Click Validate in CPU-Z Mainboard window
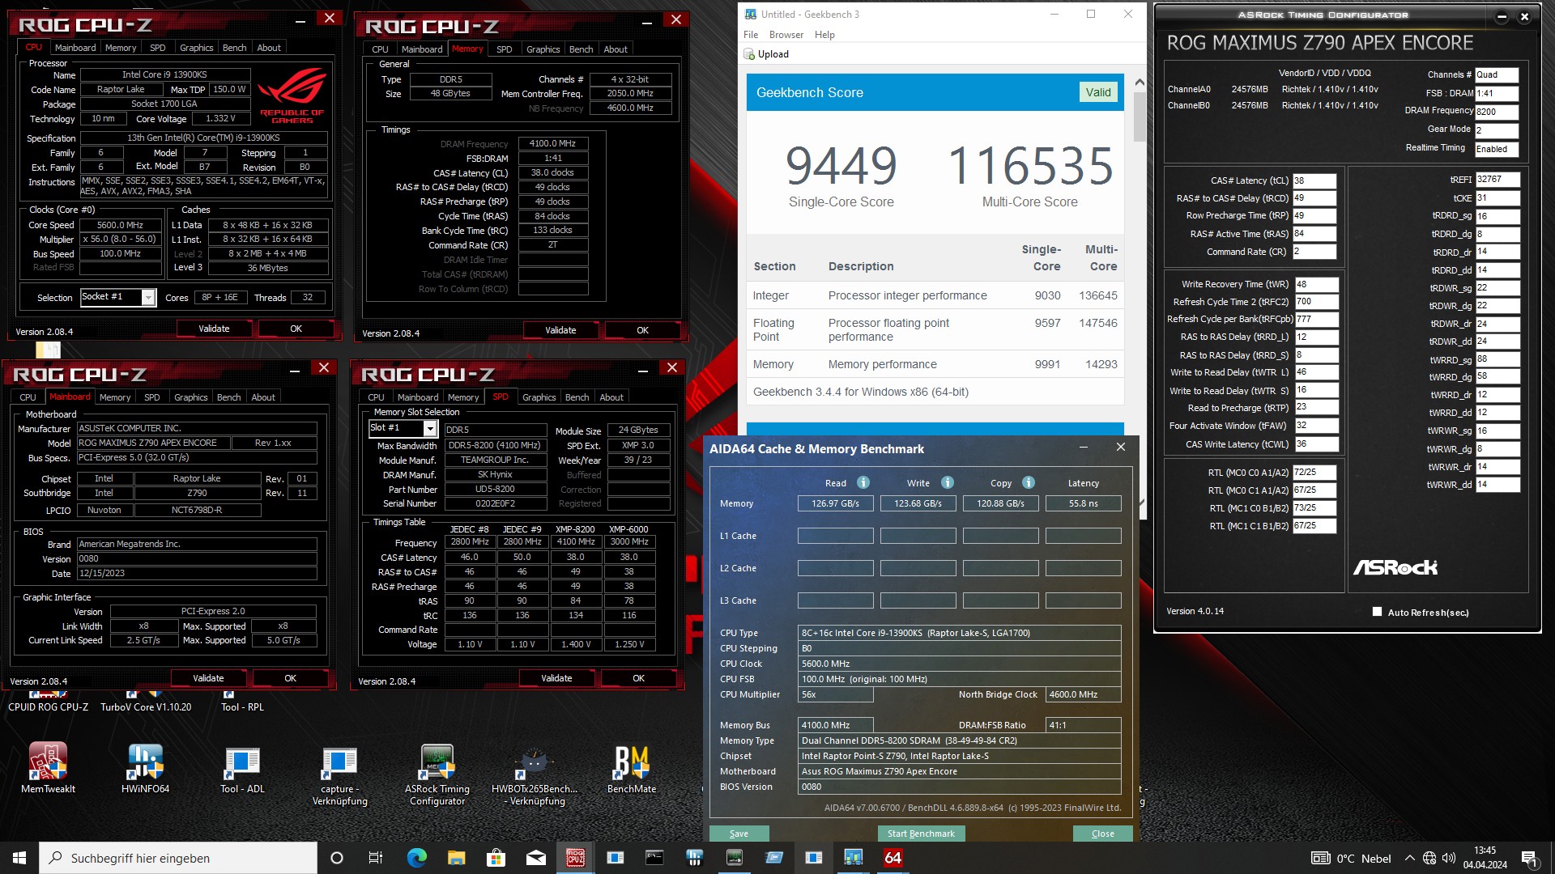Screen dimensions: 1555x874 point(208,678)
